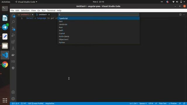Select Objective-C from the language list

click(99, 39)
